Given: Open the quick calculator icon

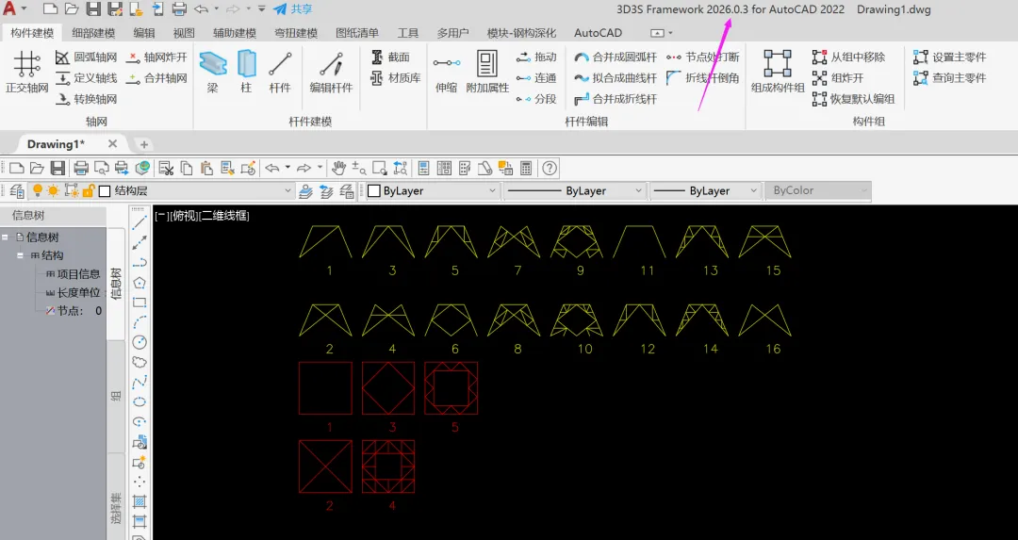Looking at the screenshot, I should click(526, 168).
